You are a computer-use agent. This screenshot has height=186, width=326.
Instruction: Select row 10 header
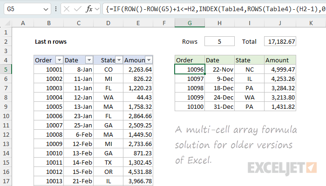coord(6,116)
